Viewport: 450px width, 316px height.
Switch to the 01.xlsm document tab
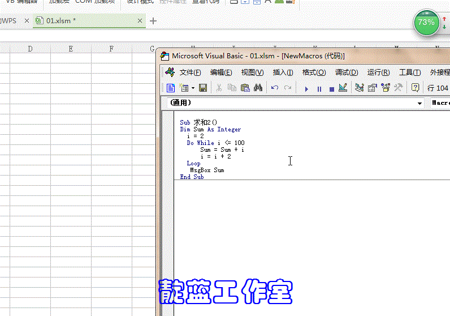point(60,21)
